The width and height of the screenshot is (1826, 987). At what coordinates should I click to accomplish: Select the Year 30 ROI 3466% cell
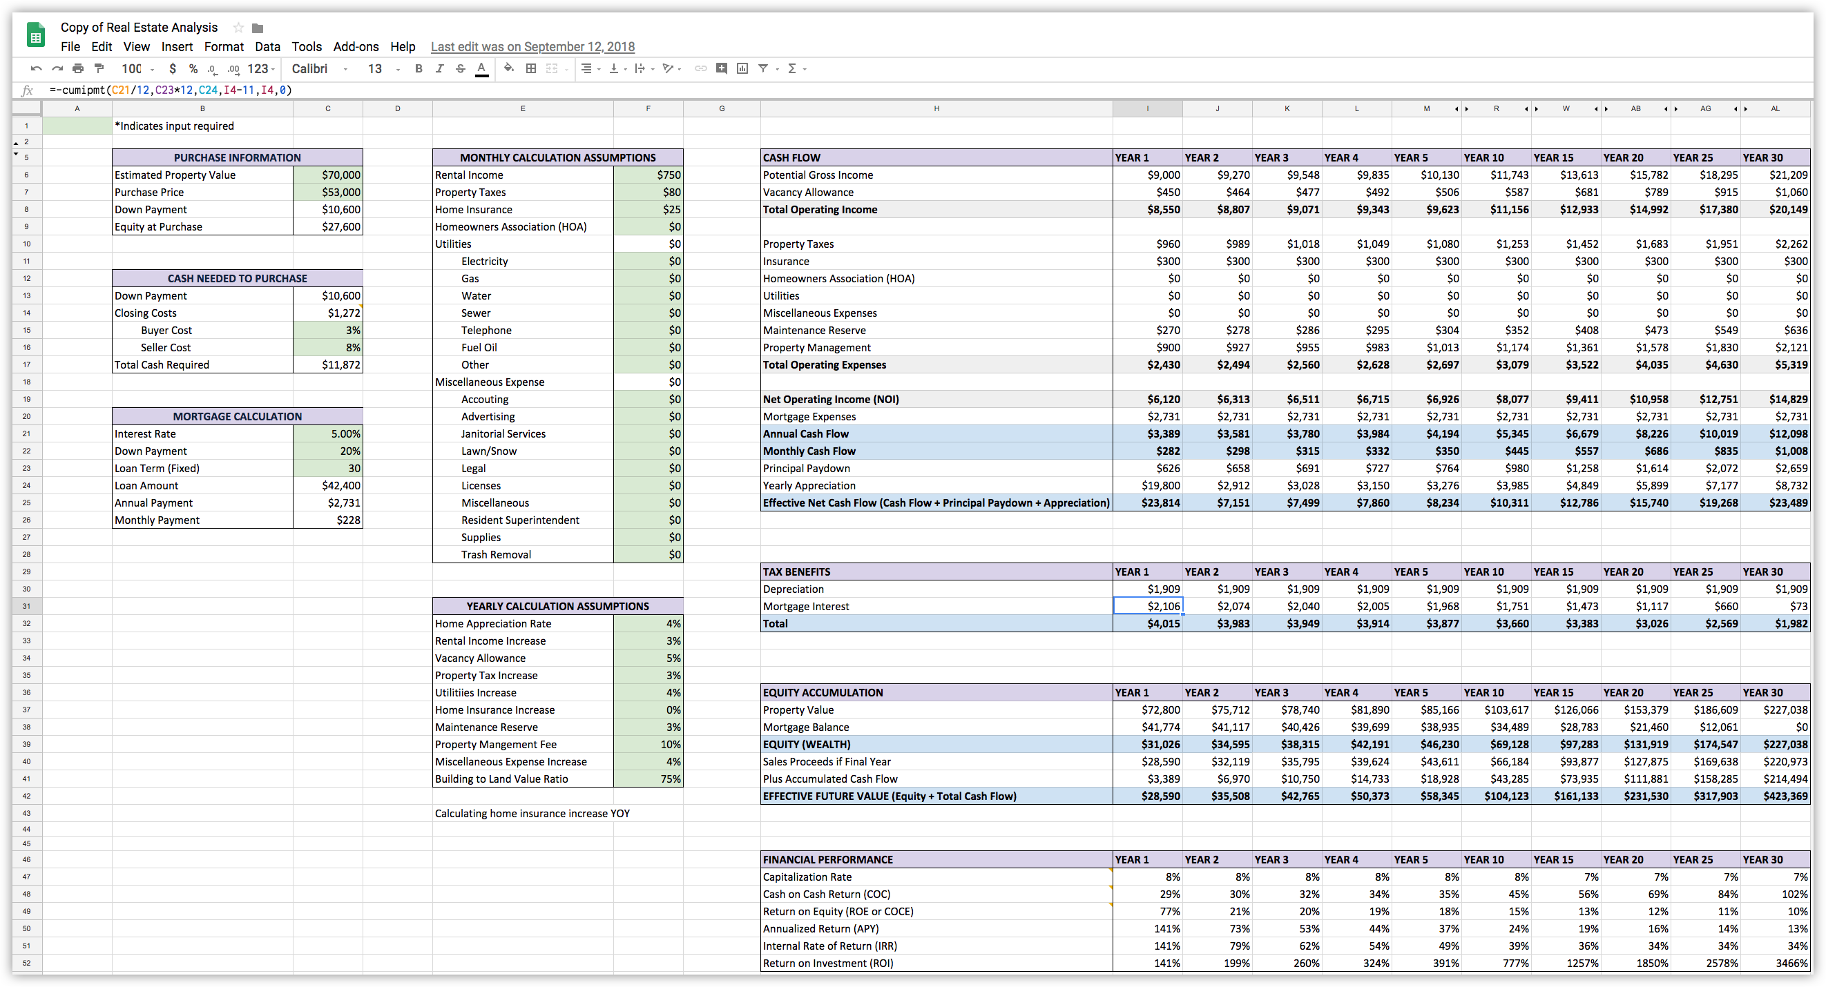click(1775, 964)
